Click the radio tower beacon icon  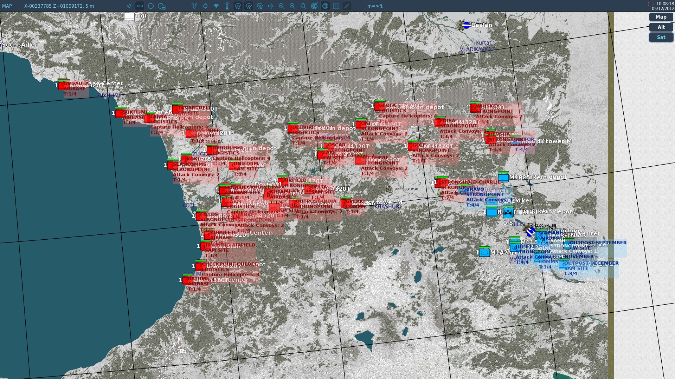click(x=227, y=6)
